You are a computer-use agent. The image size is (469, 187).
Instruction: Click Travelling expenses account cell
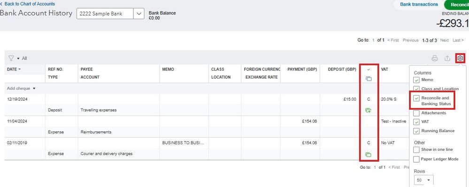coord(99,110)
